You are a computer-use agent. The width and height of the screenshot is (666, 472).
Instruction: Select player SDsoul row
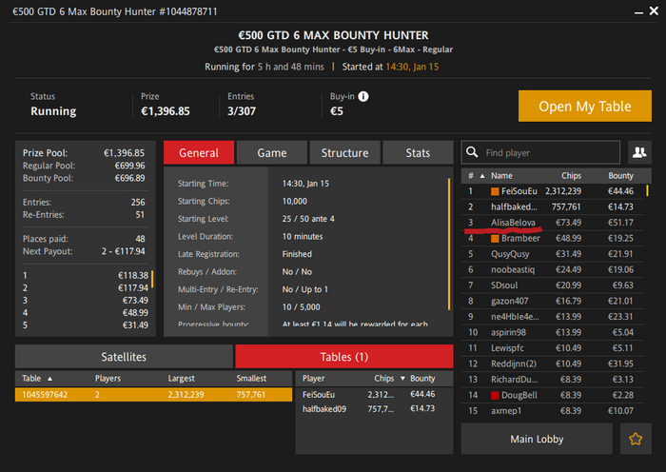pyautogui.click(x=553, y=285)
